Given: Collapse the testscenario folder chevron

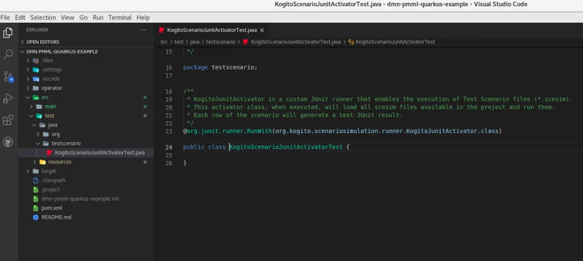Looking at the screenshot, I should click(x=38, y=143).
